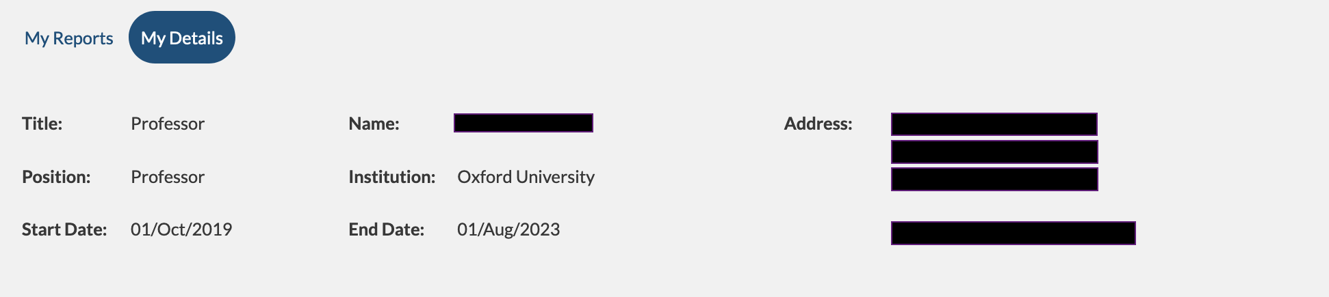The image size is (1329, 297).
Task: Click the Position field label
Action: (56, 177)
